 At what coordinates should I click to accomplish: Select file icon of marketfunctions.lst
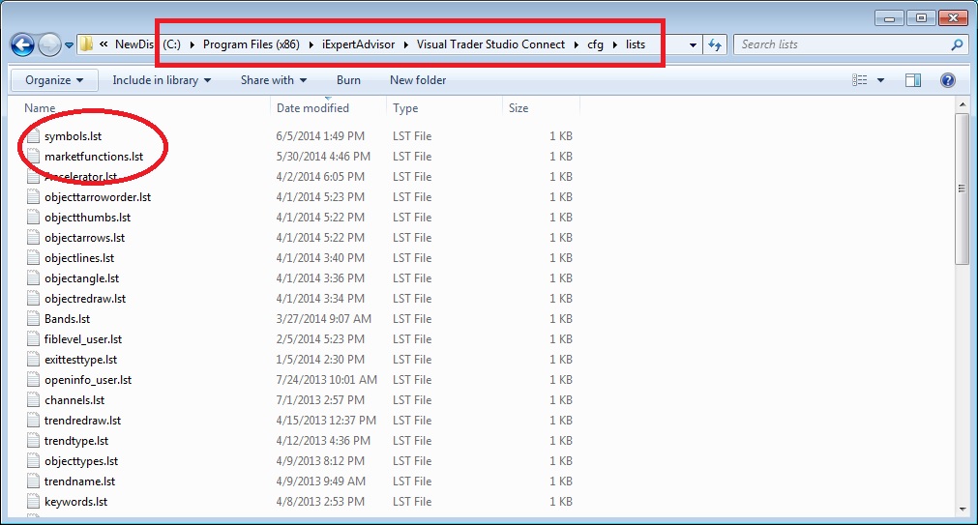click(x=33, y=157)
